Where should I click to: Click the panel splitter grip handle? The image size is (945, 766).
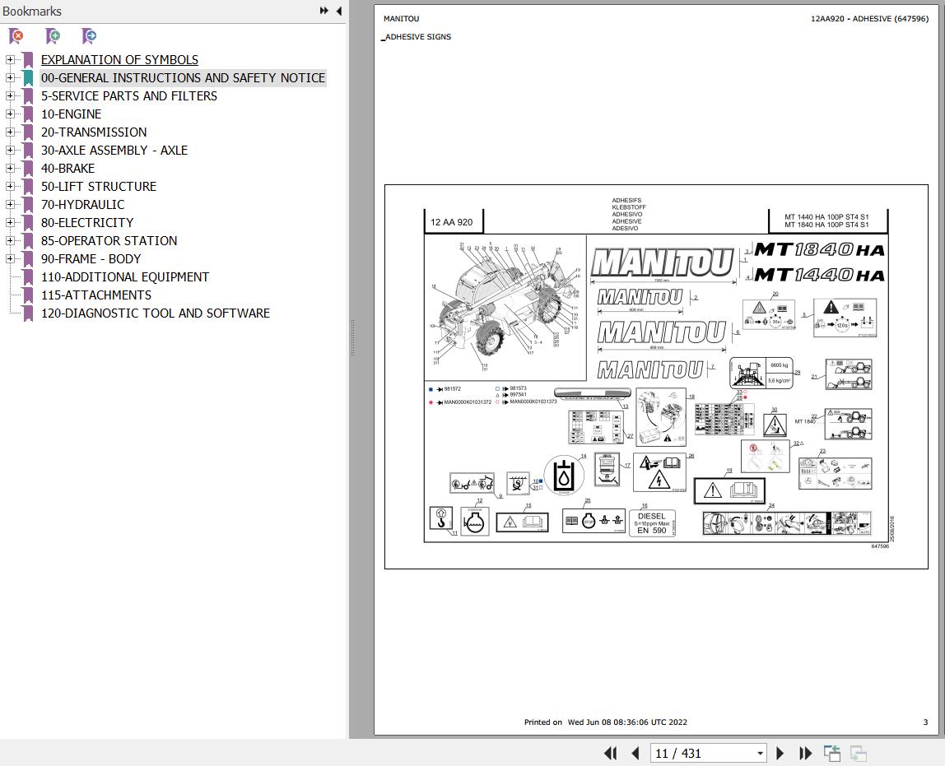[x=352, y=338]
